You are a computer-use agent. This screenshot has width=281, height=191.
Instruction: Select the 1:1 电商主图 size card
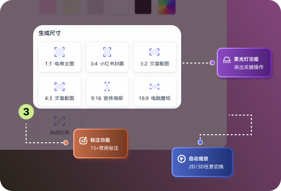coord(60,57)
